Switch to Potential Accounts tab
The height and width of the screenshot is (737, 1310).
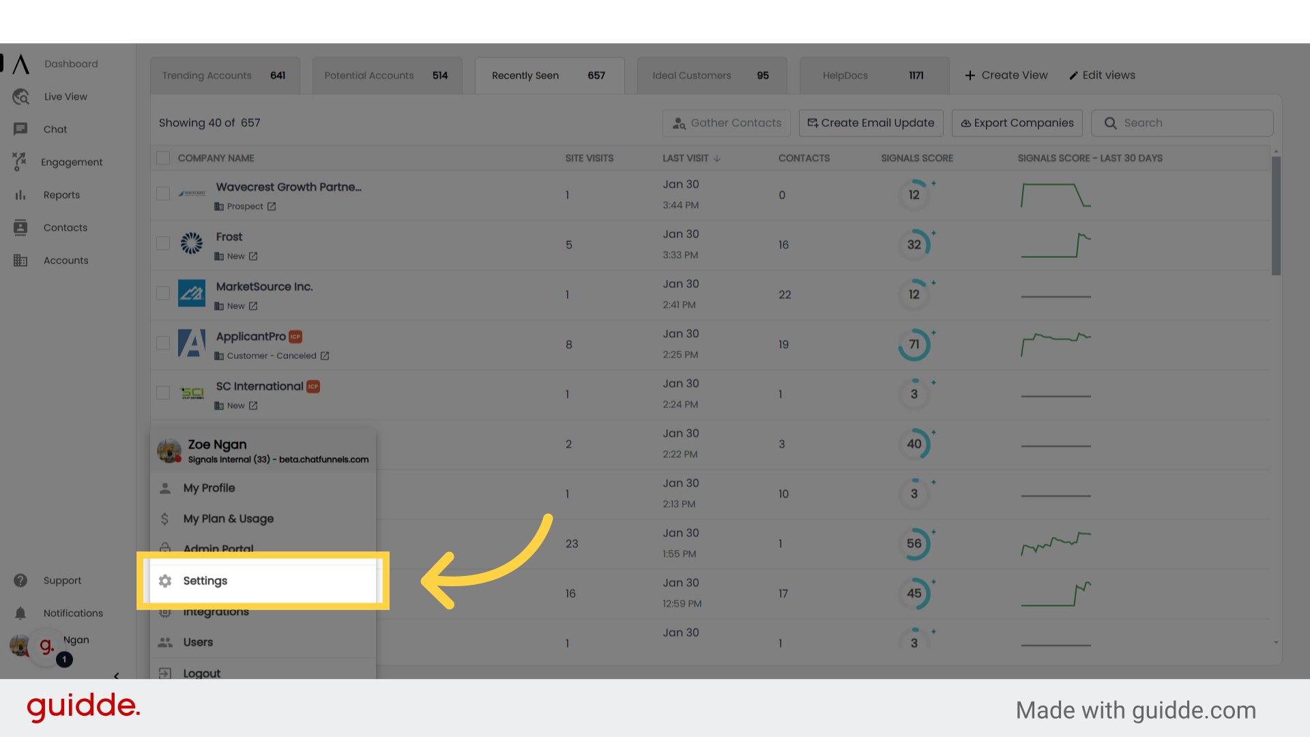[388, 76]
